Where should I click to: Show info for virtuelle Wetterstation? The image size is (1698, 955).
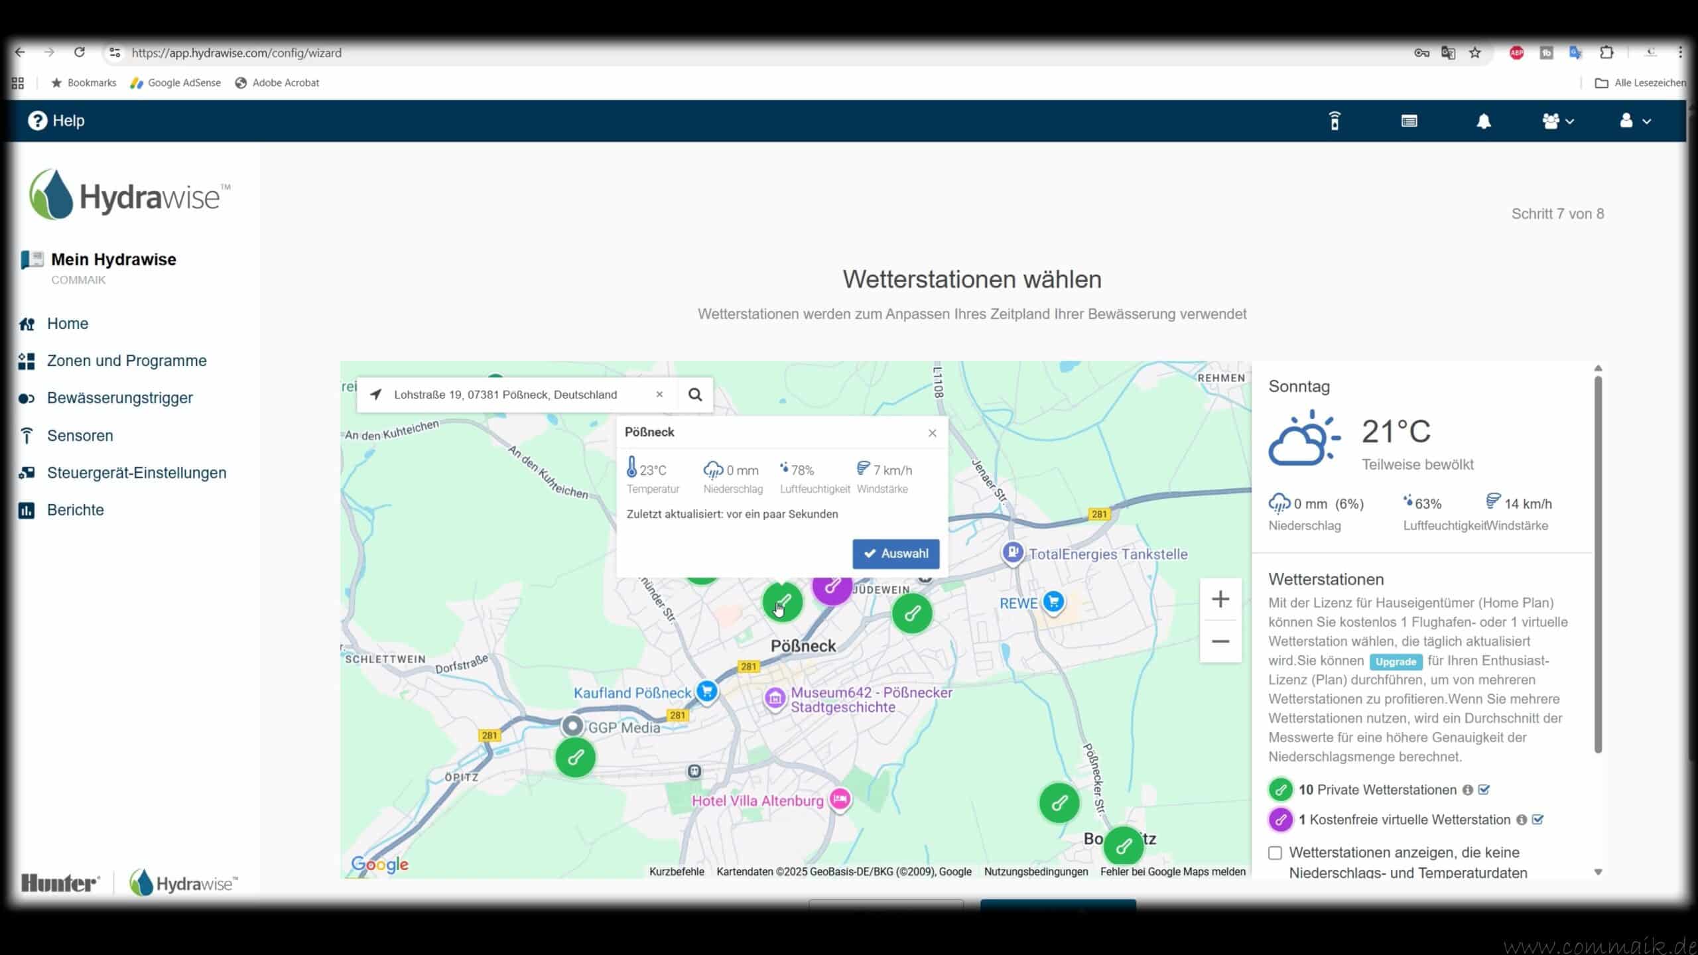pos(1522,820)
